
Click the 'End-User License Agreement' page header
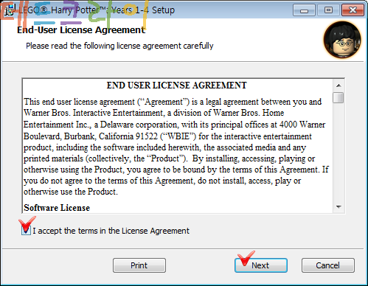(x=81, y=30)
